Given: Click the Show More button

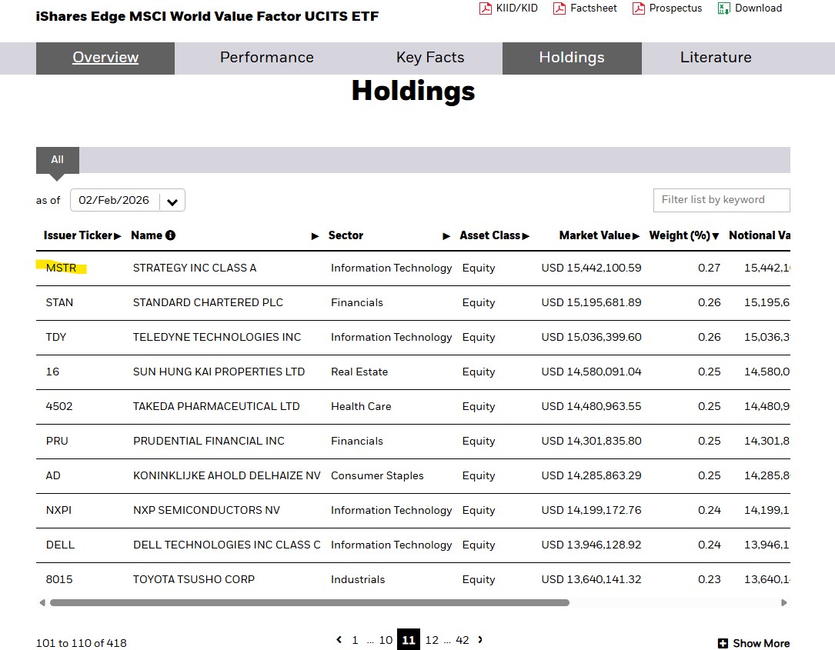Looking at the screenshot, I should coord(754,643).
